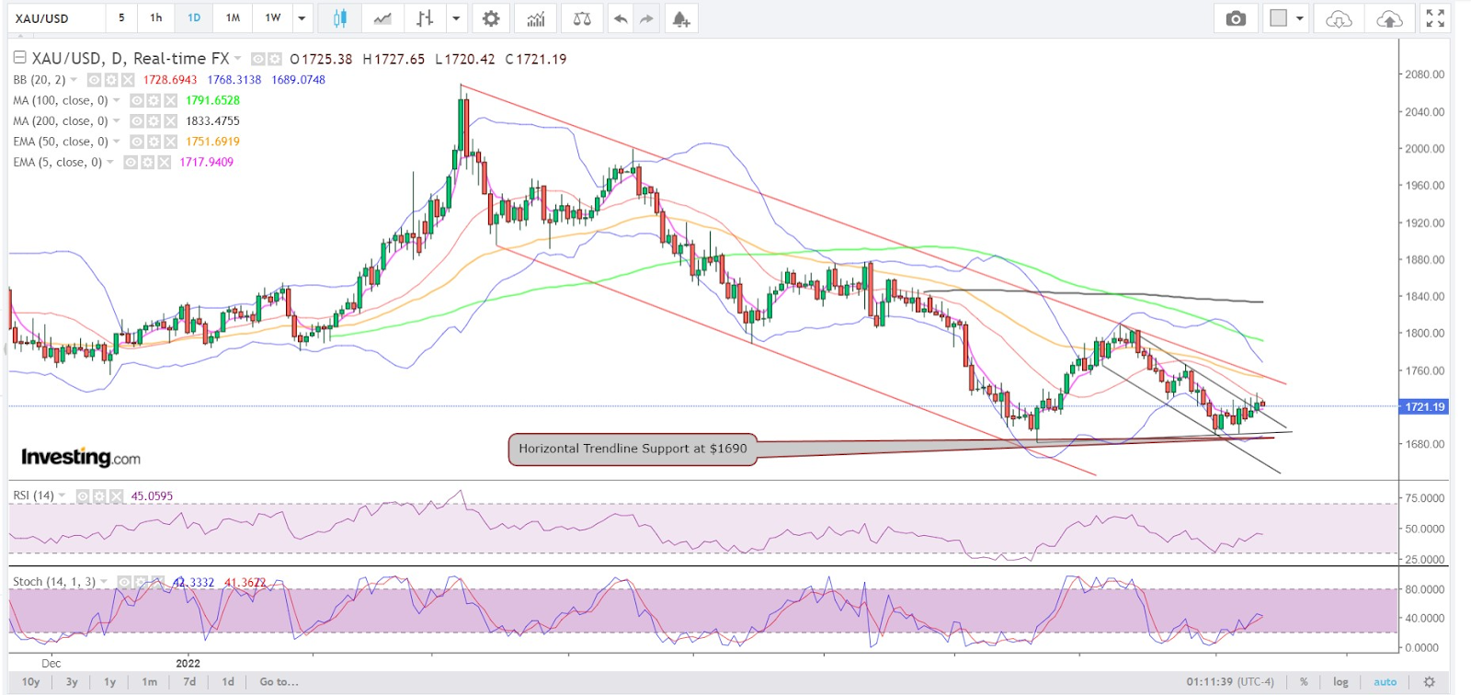This screenshot has height=695, width=1471.
Task: Toggle visibility of EMA (5, close, 0)
Action: click(131, 162)
